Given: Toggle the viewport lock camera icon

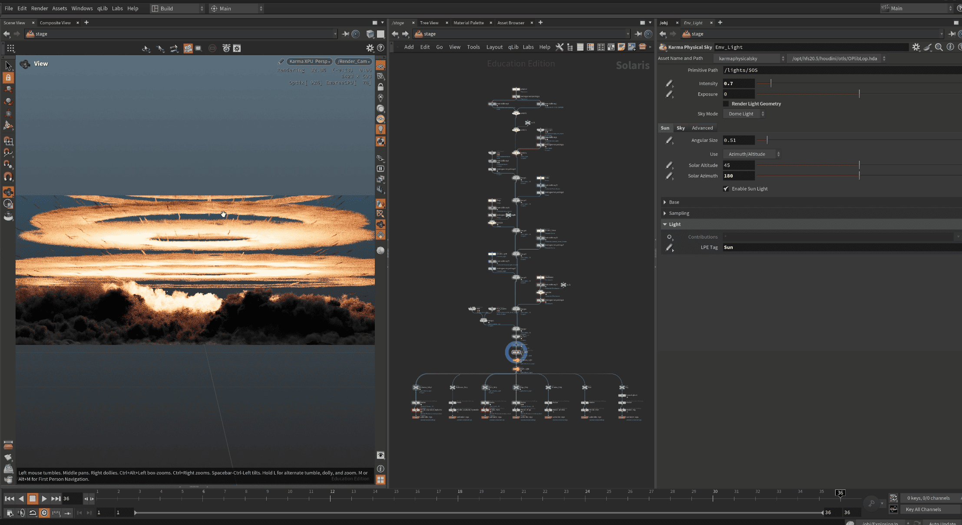Looking at the screenshot, I should [x=380, y=87].
